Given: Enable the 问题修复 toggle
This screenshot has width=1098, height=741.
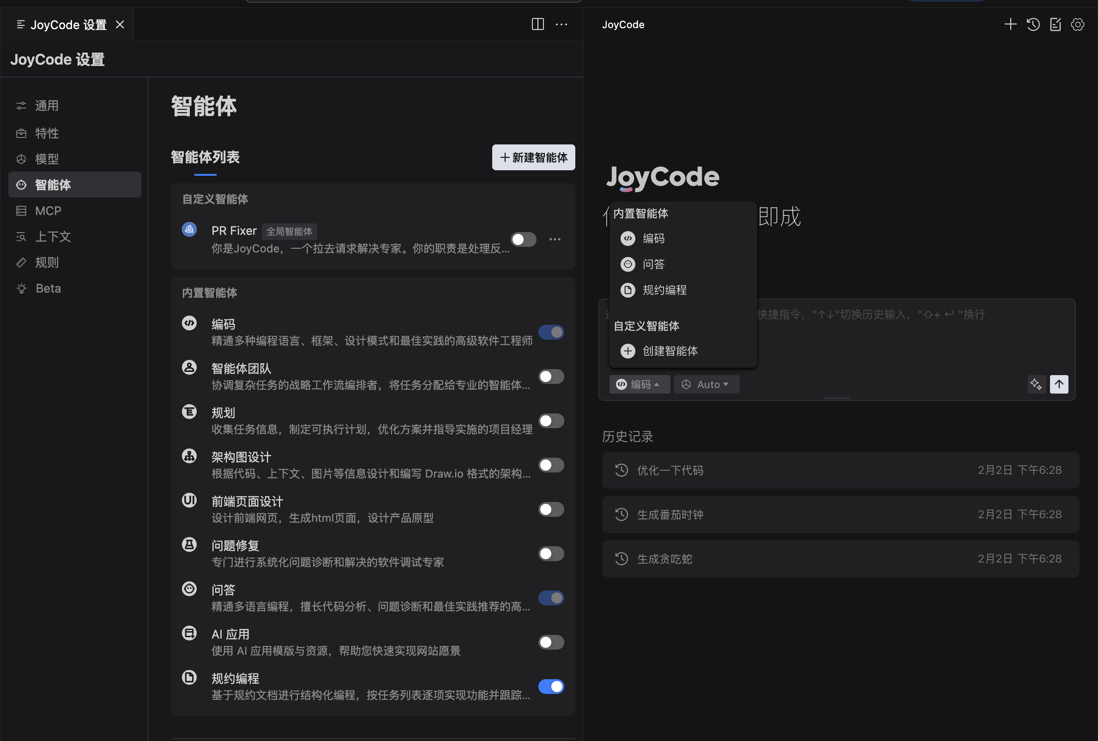Looking at the screenshot, I should click(x=551, y=554).
